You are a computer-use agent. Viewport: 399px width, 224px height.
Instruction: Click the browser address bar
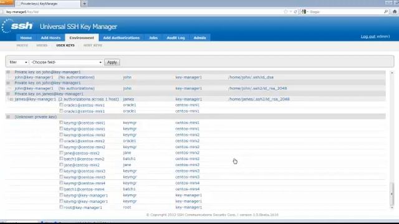pyautogui.click(x=143, y=12)
